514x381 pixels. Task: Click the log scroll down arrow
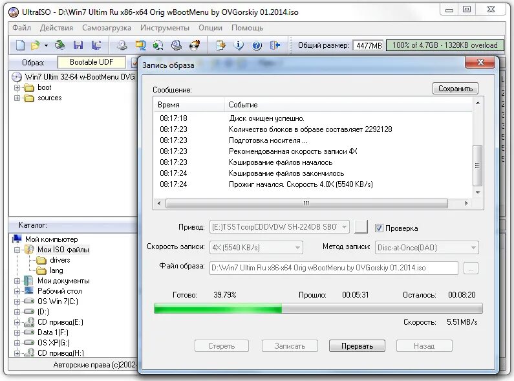pyautogui.click(x=478, y=193)
